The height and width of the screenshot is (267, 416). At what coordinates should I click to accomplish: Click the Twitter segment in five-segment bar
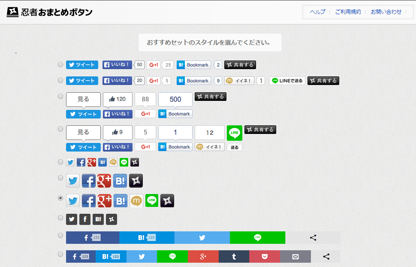click(202, 237)
